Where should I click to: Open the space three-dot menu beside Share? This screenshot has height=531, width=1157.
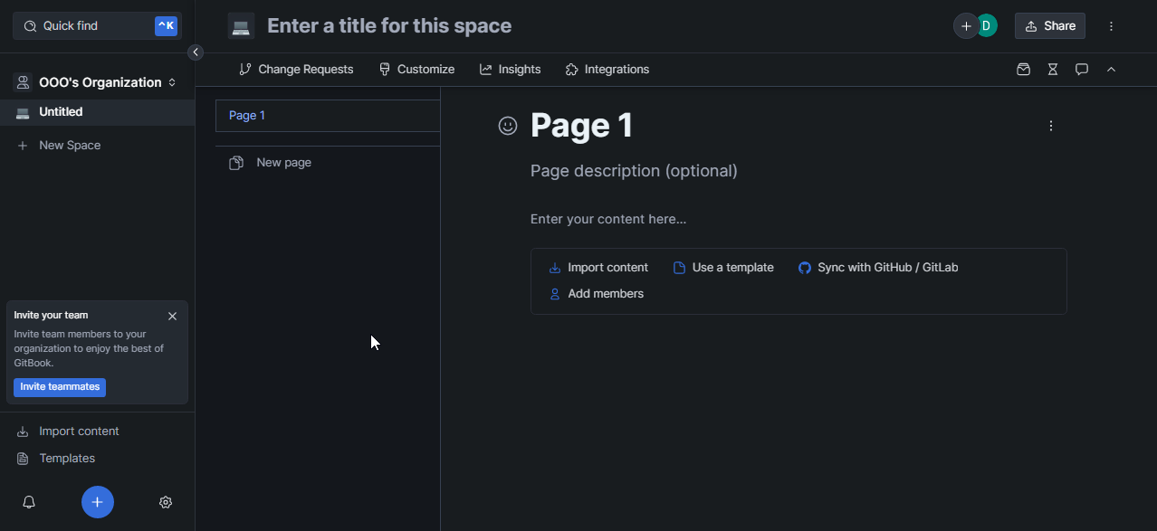click(1111, 26)
